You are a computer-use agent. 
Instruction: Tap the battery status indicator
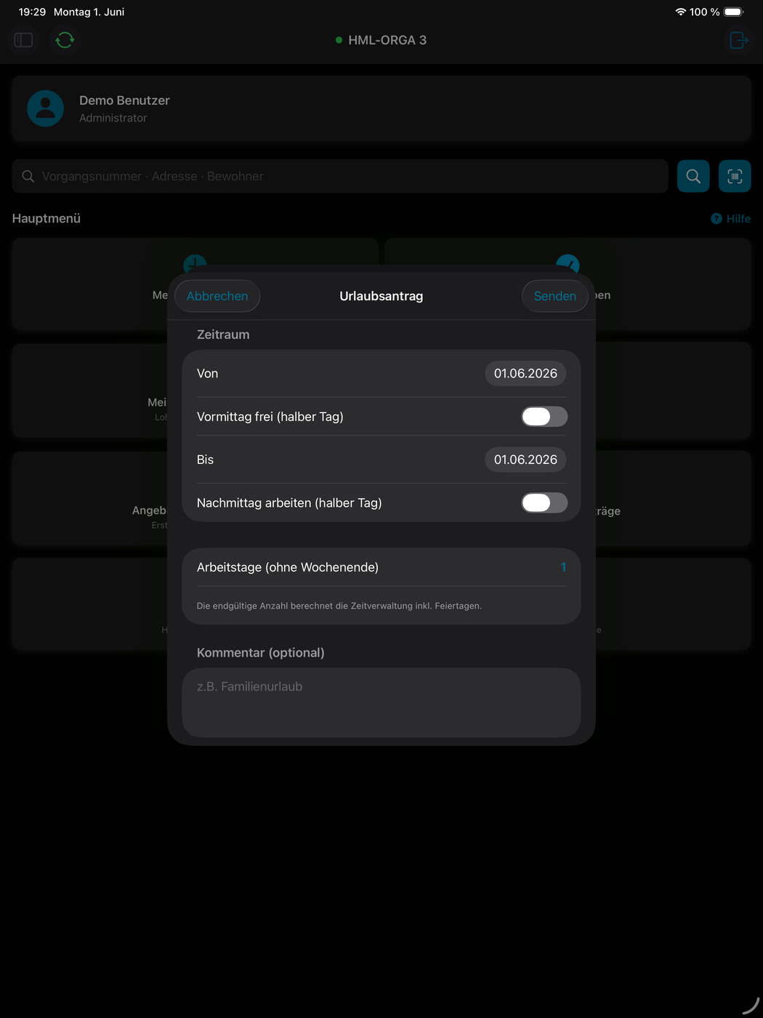click(734, 12)
